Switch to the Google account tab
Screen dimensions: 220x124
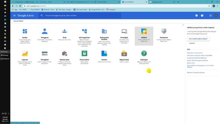click(x=162, y=2)
